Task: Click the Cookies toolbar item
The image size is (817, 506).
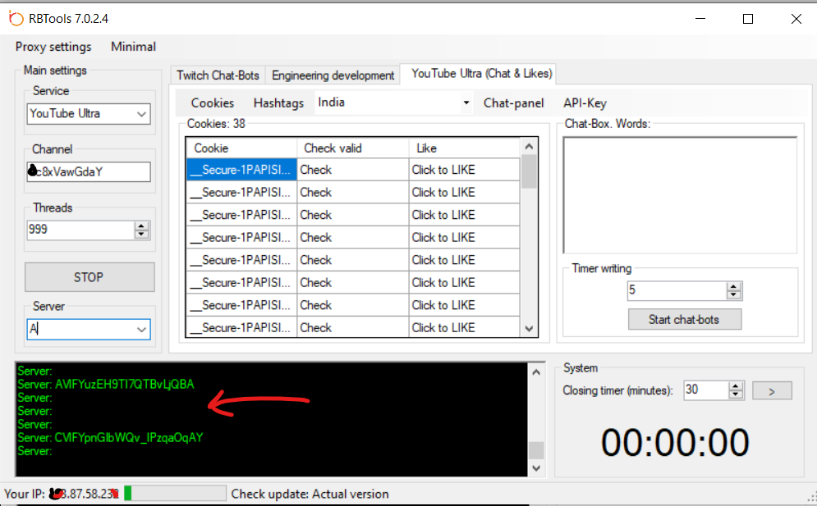Action: click(213, 103)
